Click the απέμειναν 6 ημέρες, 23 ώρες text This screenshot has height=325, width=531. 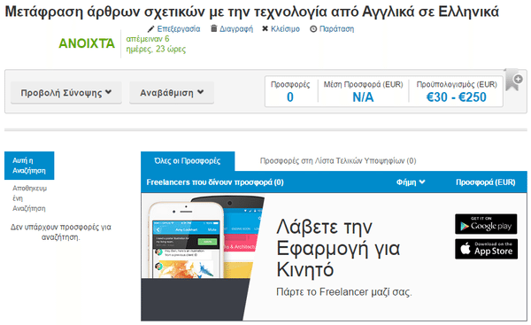point(156,44)
